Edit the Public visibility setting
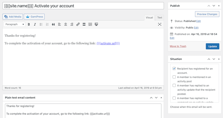 tap(196, 28)
